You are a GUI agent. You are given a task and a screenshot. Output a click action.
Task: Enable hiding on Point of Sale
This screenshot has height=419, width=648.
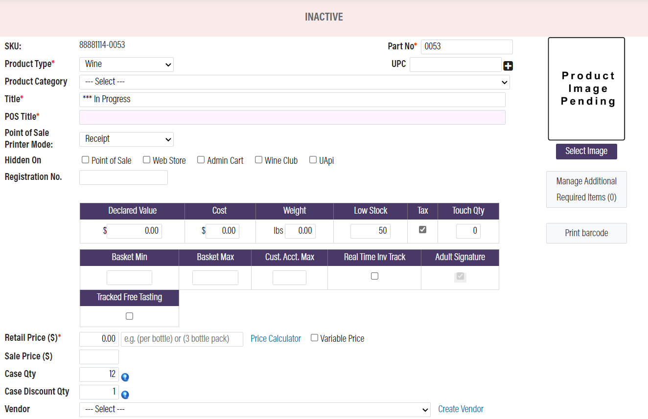(85, 159)
